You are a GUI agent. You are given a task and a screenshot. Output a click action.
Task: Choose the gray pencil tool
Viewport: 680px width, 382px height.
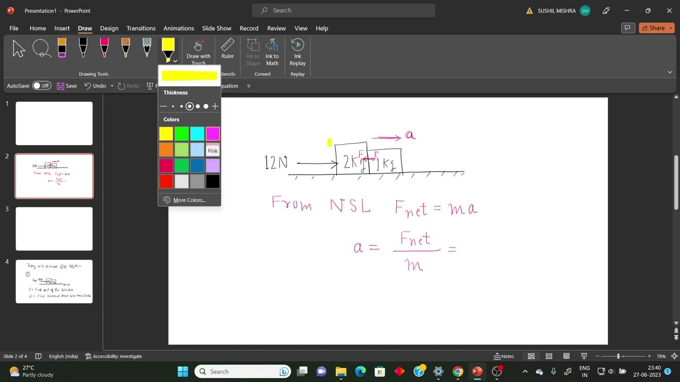click(x=147, y=48)
